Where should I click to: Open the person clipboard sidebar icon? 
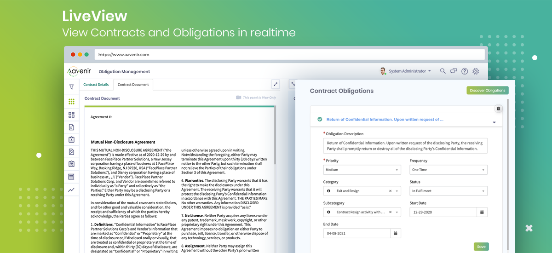point(71,139)
